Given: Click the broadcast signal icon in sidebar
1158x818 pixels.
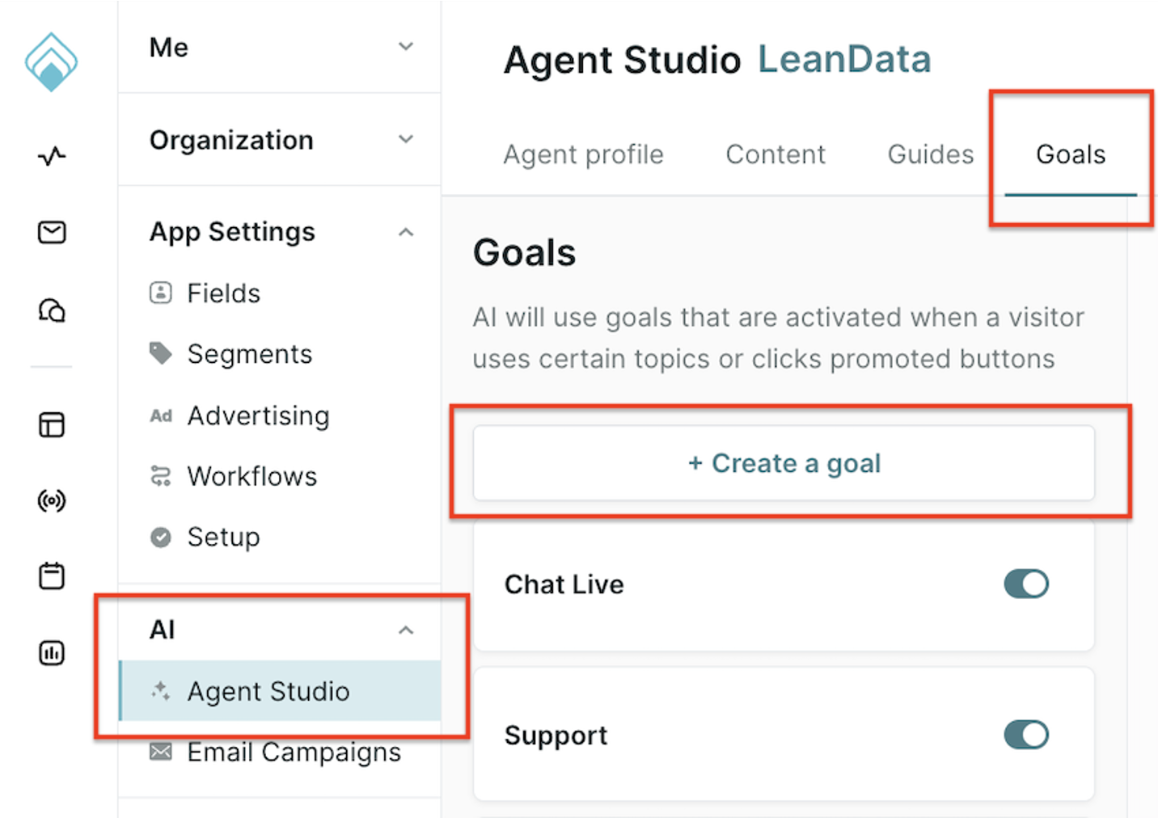Looking at the screenshot, I should pyautogui.click(x=52, y=501).
